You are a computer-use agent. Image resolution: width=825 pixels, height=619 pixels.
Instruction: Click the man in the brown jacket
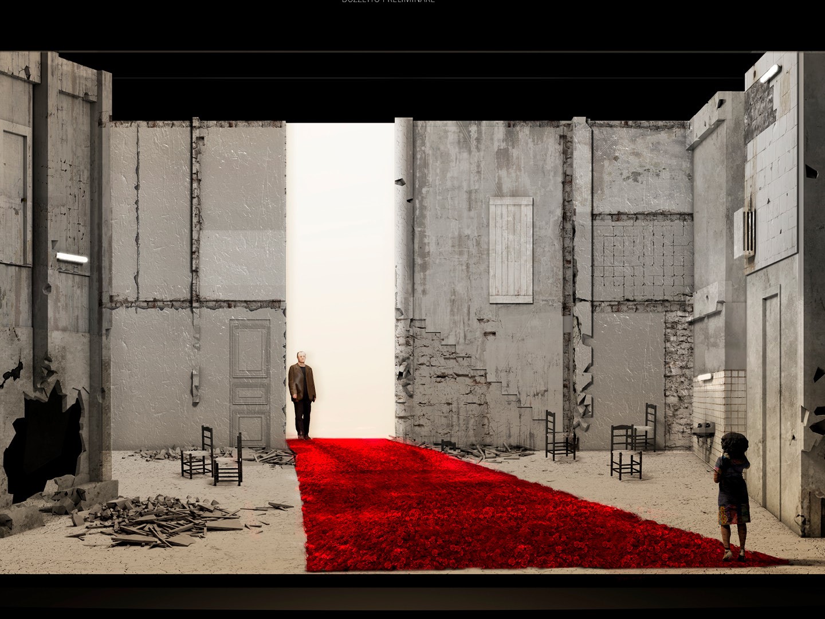coord(302,394)
